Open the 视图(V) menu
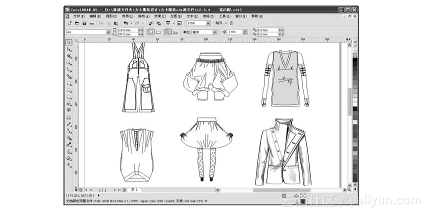Image resolution: width=427 pixels, height=213 pixels. point(111,16)
